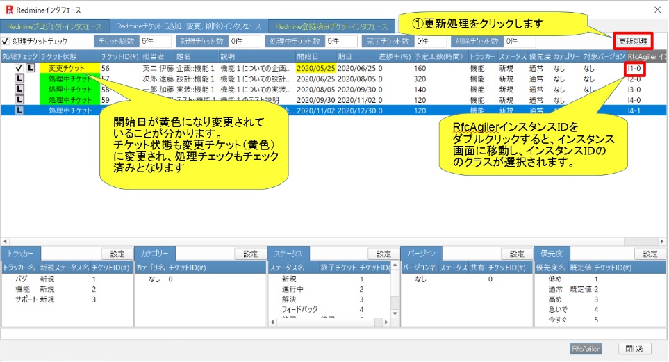
Task: Select 通常 既定値 row in priority list
Action: click(600, 289)
